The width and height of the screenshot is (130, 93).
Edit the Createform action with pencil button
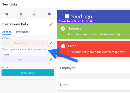[x=51, y=43]
